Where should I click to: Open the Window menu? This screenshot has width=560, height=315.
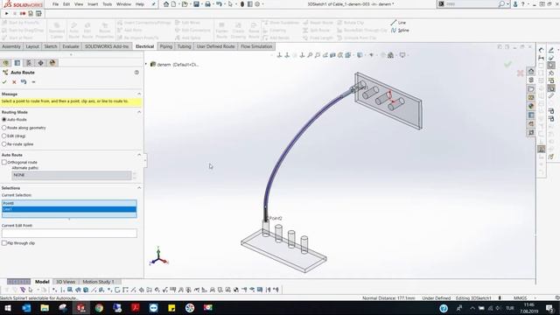(123, 4)
